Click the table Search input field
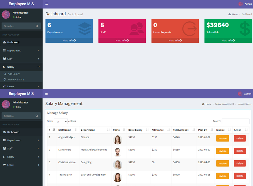 coord(235,121)
